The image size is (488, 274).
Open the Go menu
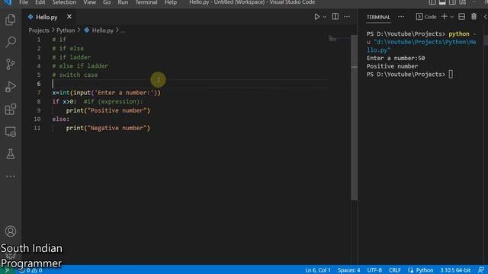click(107, 2)
